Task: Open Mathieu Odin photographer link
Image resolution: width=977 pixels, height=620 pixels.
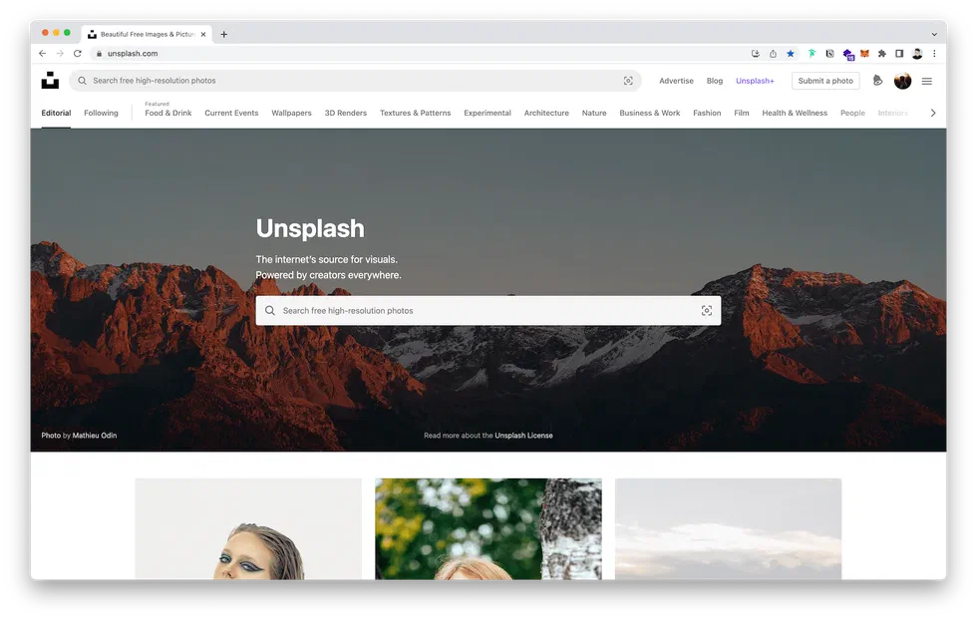Action: coord(94,435)
